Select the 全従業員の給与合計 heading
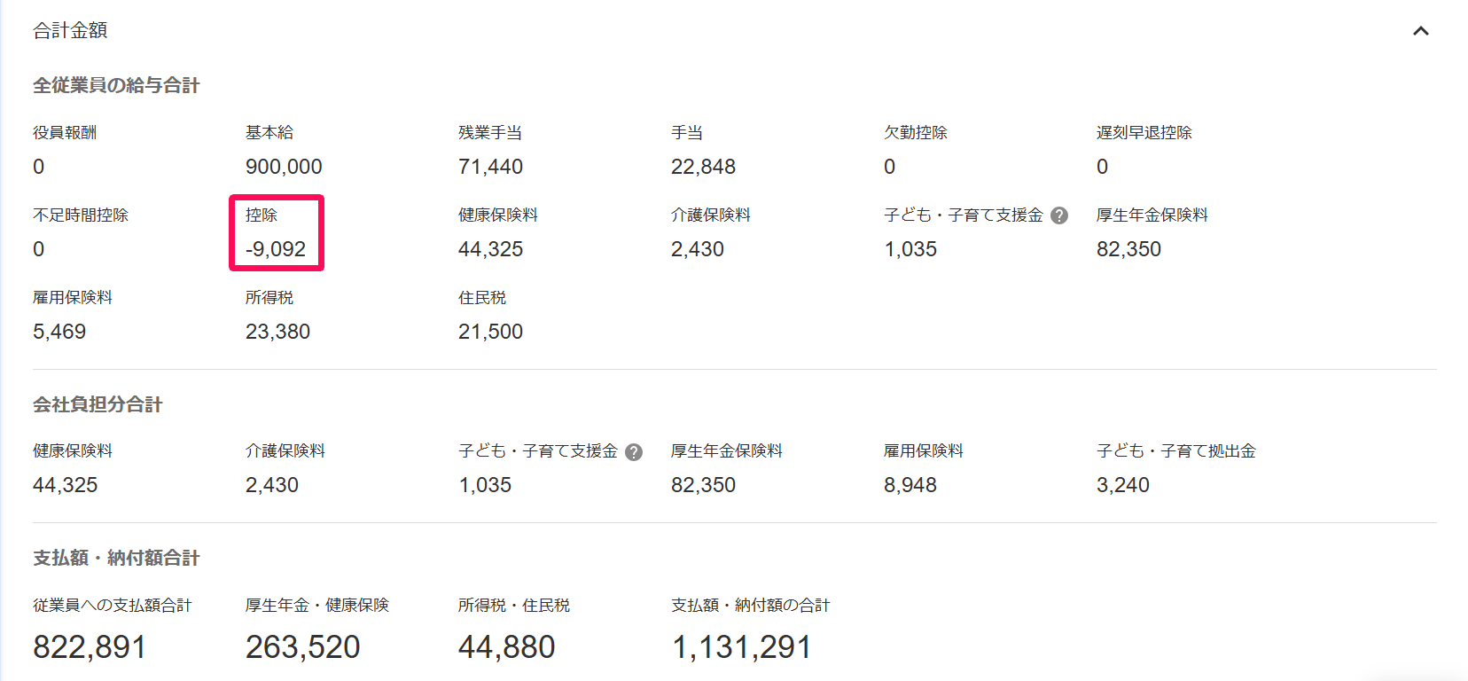 [x=116, y=85]
